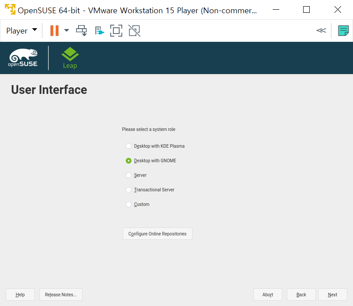Open the installer Help button
The height and width of the screenshot is (306, 353).
click(20, 295)
